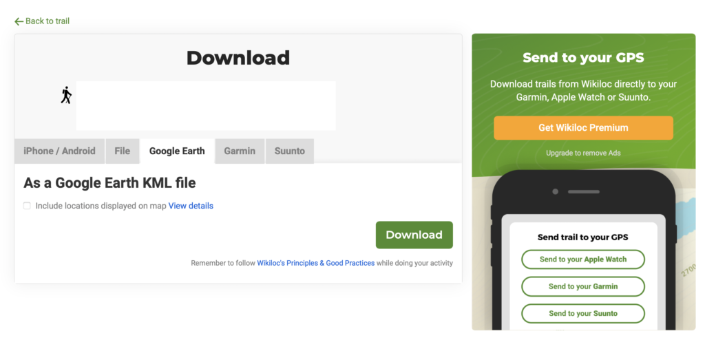Click Upgrade to remove Ads text

583,153
